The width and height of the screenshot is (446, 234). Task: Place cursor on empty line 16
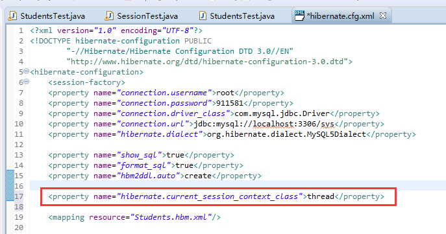click(238, 186)
